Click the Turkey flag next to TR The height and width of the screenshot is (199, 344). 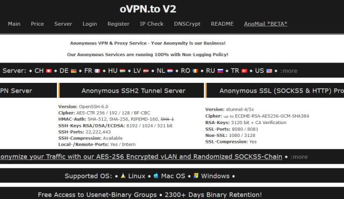tap(245, 71)
